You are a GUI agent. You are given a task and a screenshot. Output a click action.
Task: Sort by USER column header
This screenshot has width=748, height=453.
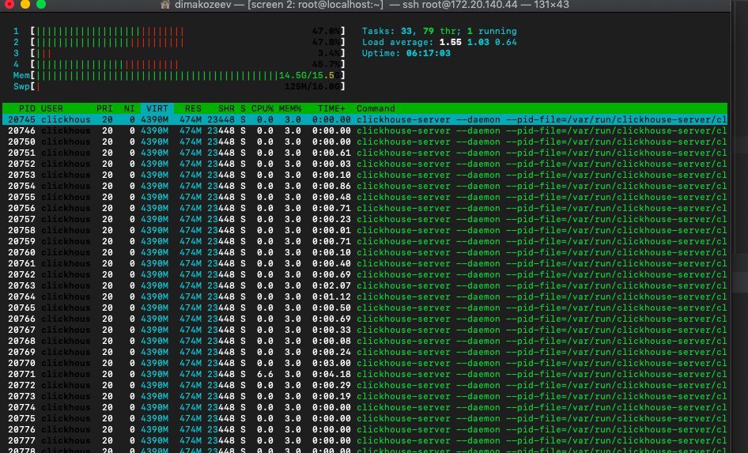coord(52,109)
